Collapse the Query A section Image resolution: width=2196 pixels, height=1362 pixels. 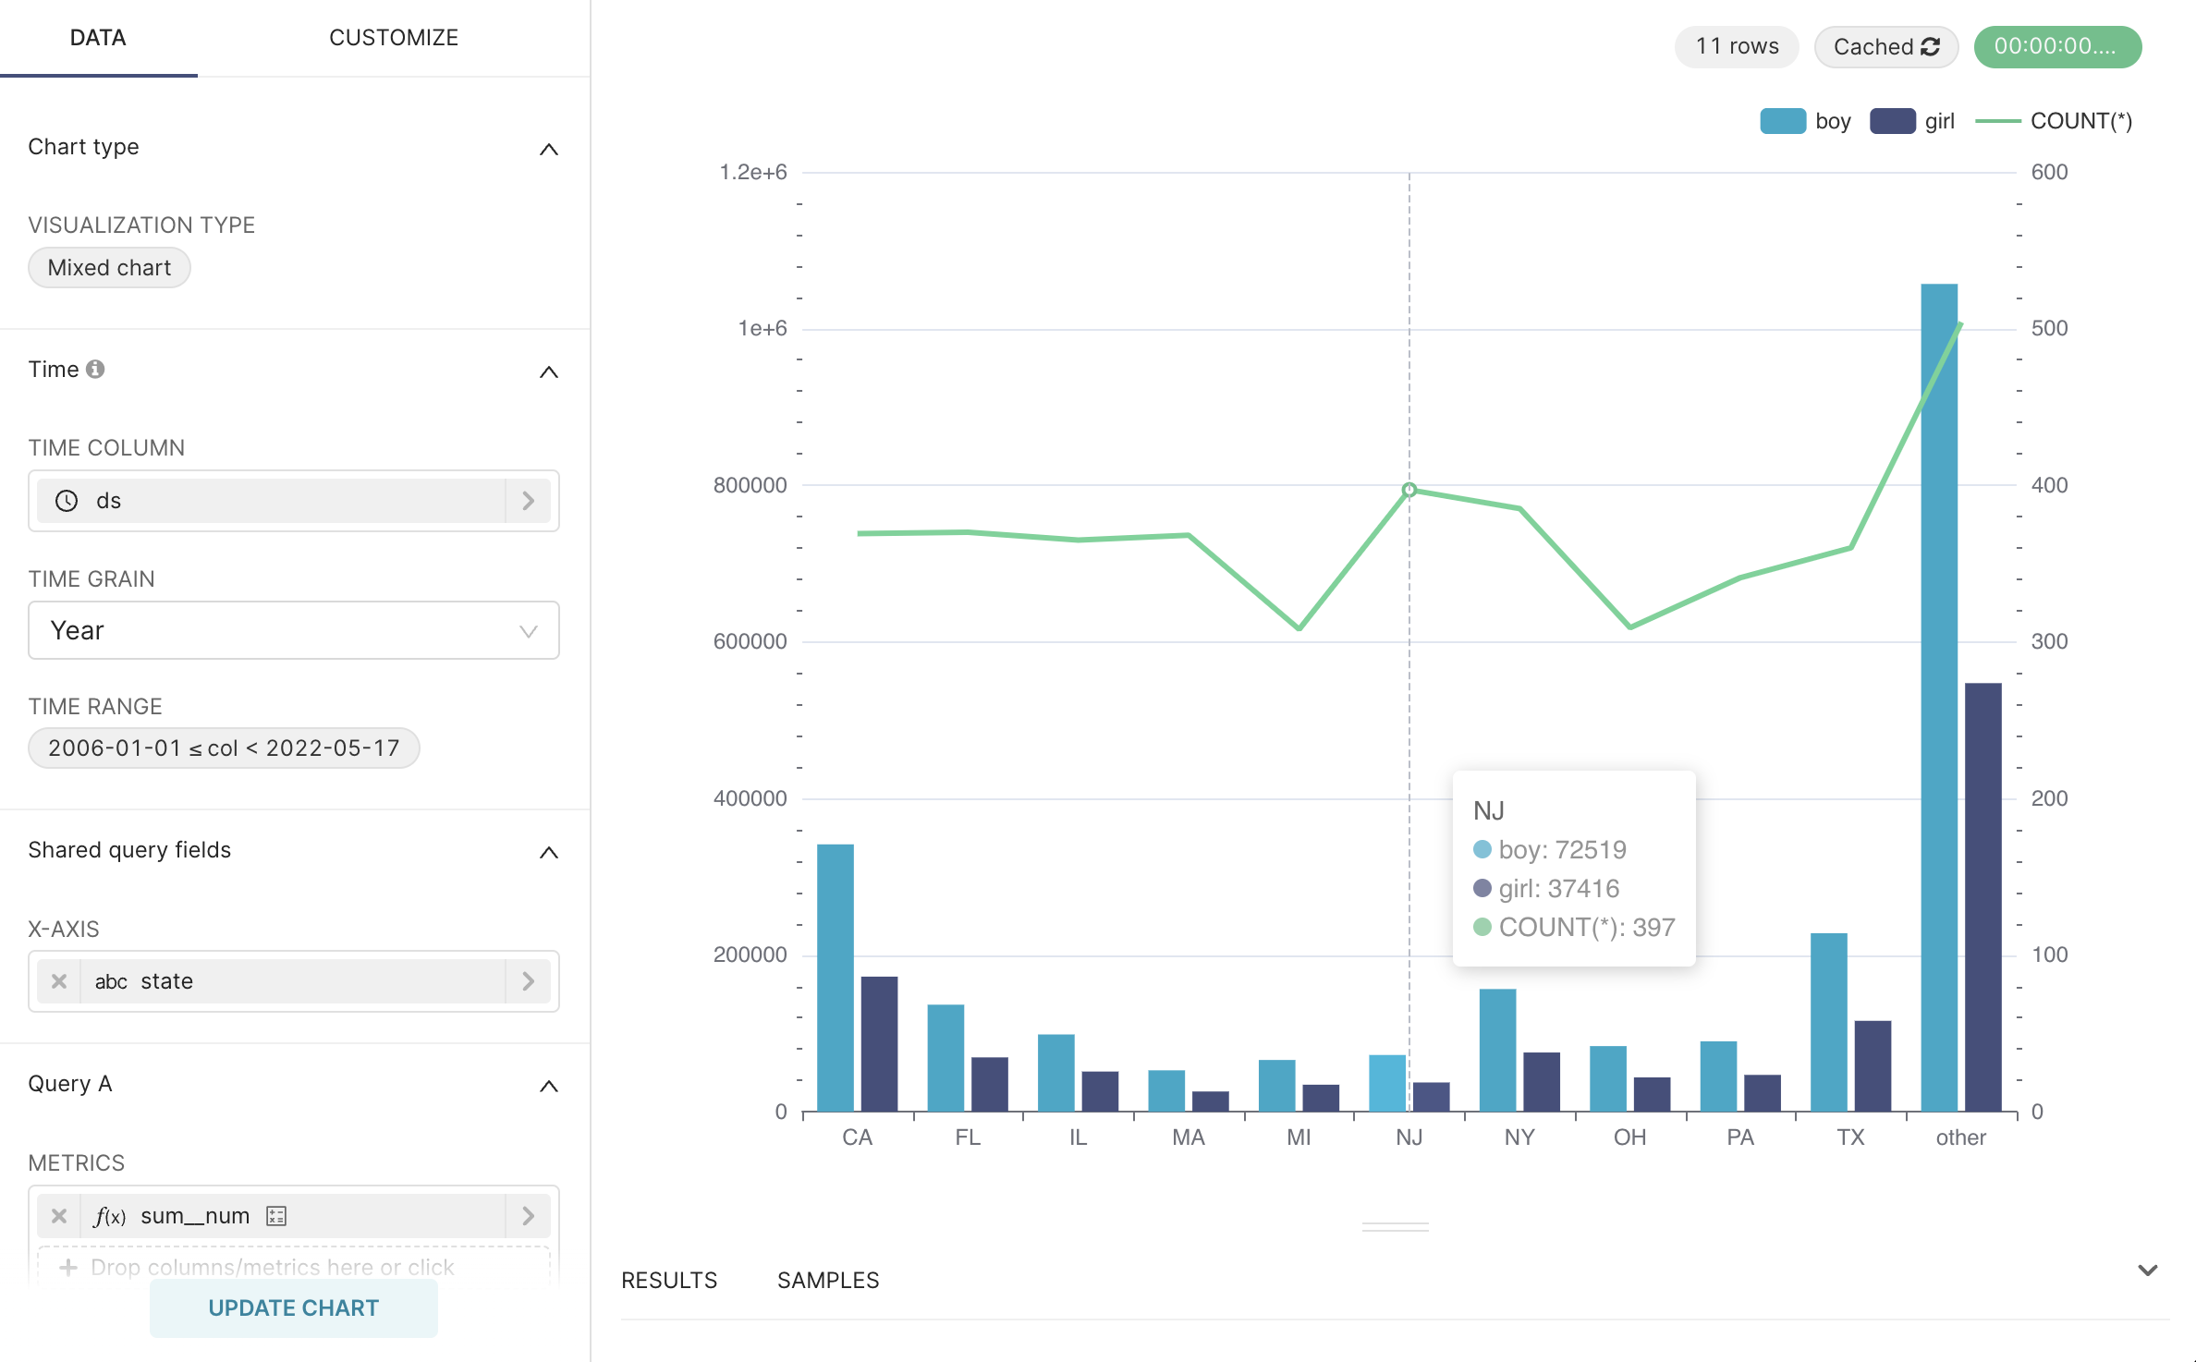click(549, 1086)
